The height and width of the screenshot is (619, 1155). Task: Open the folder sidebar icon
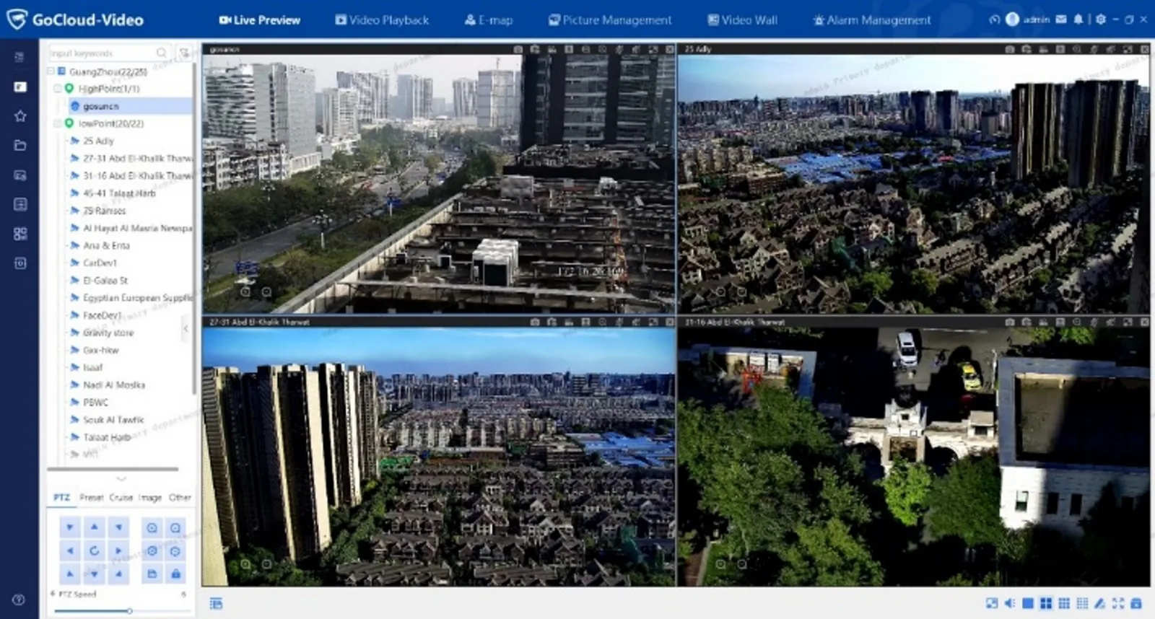click(x=20, y=145)
